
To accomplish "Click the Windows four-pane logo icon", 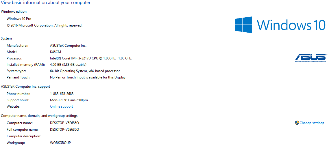I will tap(243, 25).
